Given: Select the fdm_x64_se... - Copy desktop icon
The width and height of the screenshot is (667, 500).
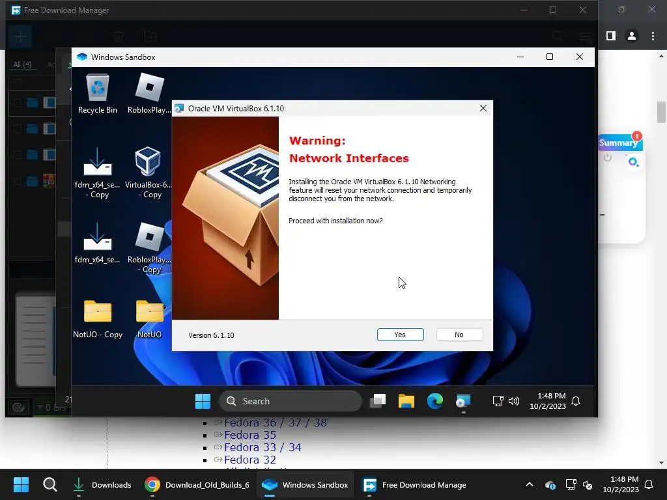Looking at the screenshot, I should (x=98, y=173).
